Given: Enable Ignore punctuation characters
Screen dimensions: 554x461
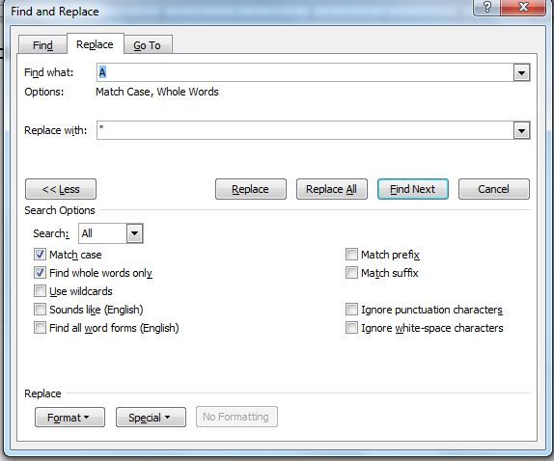Looking at the screenshot, I should point(351,310).
